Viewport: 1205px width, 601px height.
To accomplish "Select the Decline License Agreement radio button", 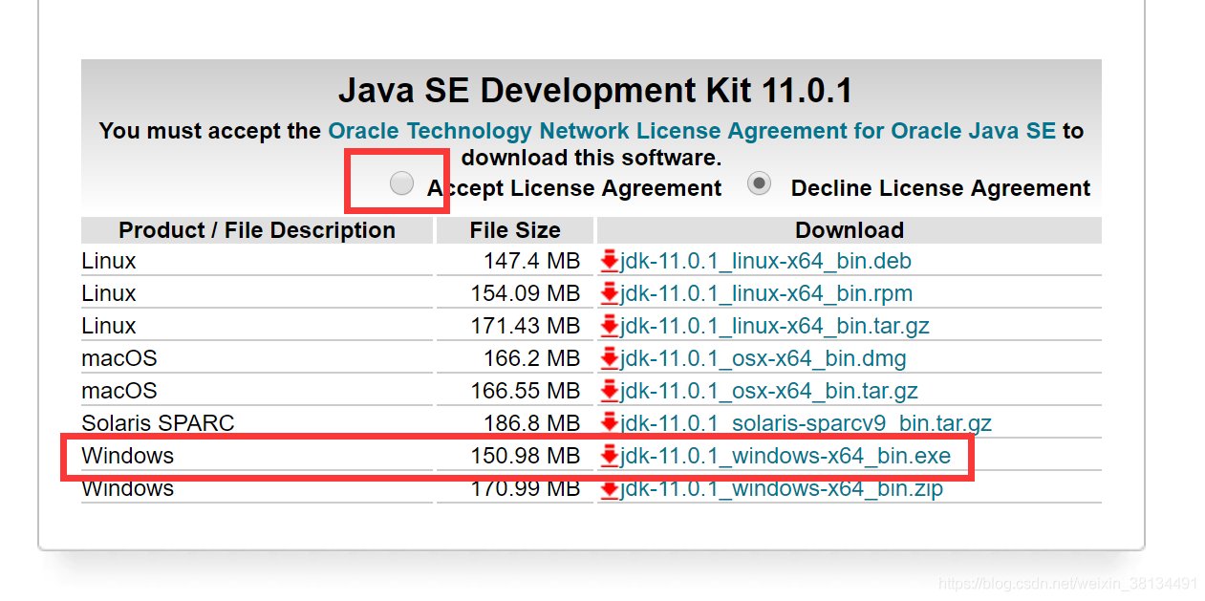I will click(760, 183).
